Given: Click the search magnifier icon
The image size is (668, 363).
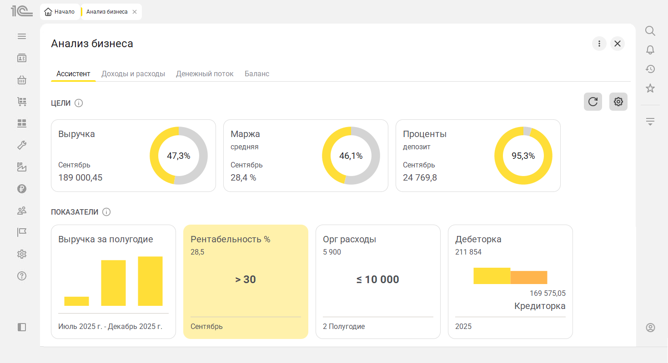Looking at the screenshot, I should pos(650,31).
